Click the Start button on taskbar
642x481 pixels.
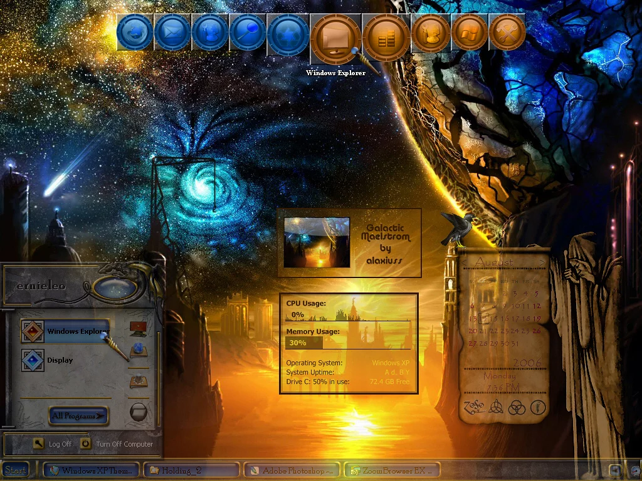coord(16,470)
